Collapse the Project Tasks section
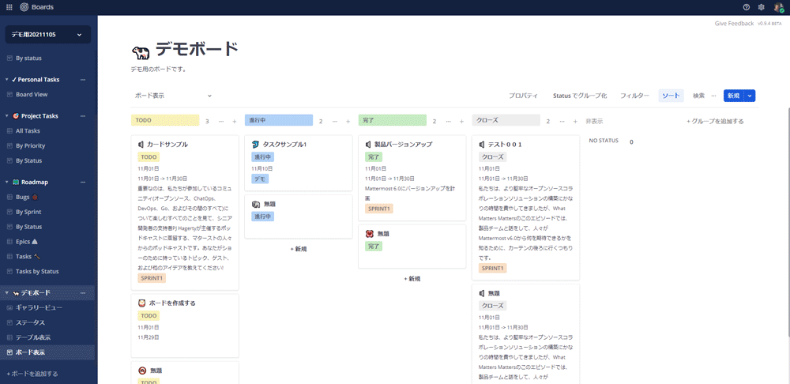 coord(7,116)
